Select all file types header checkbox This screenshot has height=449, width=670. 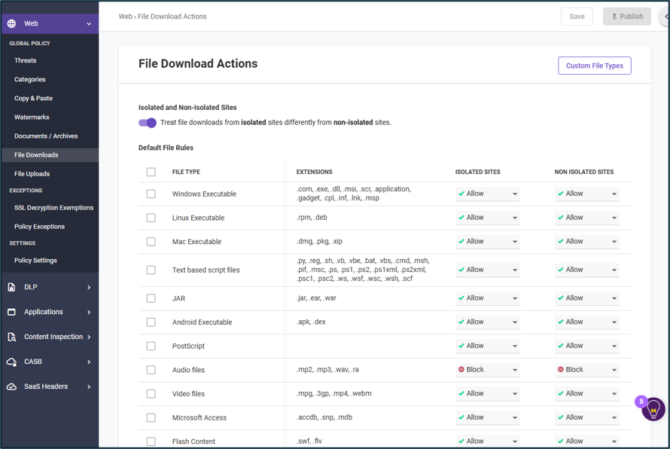[x=151, y=172]
